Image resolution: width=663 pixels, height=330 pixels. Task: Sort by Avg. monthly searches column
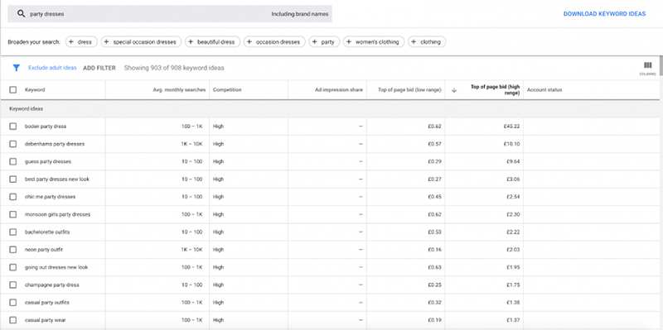pyautogui.click(x=179, y=90)
